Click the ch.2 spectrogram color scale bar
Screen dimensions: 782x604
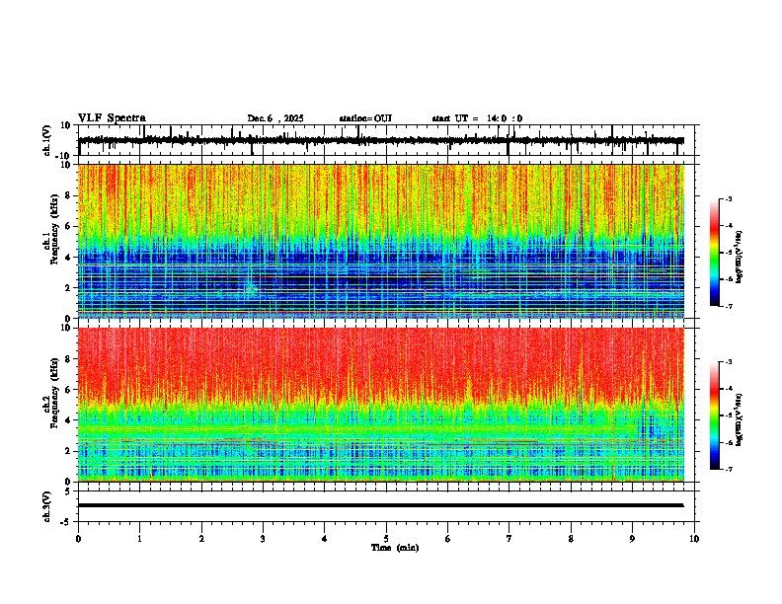coord(715,415)
